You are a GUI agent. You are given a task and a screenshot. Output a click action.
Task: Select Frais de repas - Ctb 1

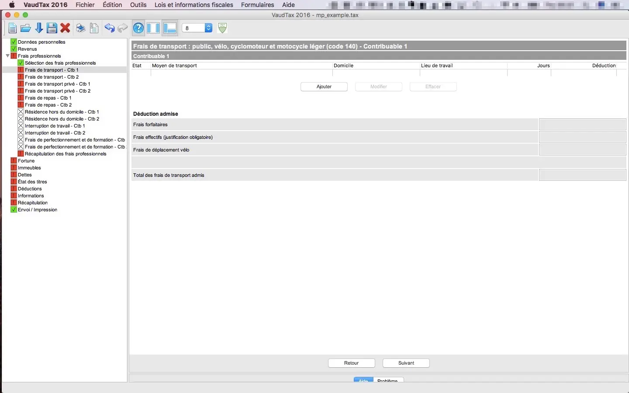click(48, 98)
